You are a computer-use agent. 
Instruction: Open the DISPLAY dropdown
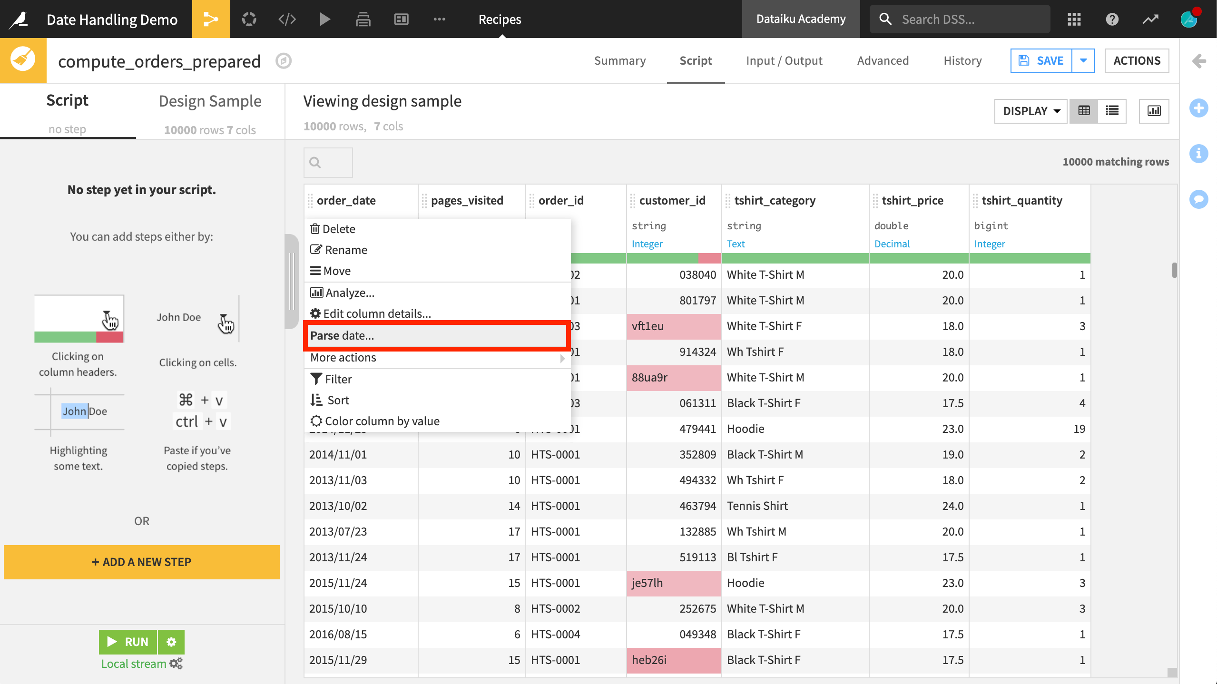pos(1031,111)
